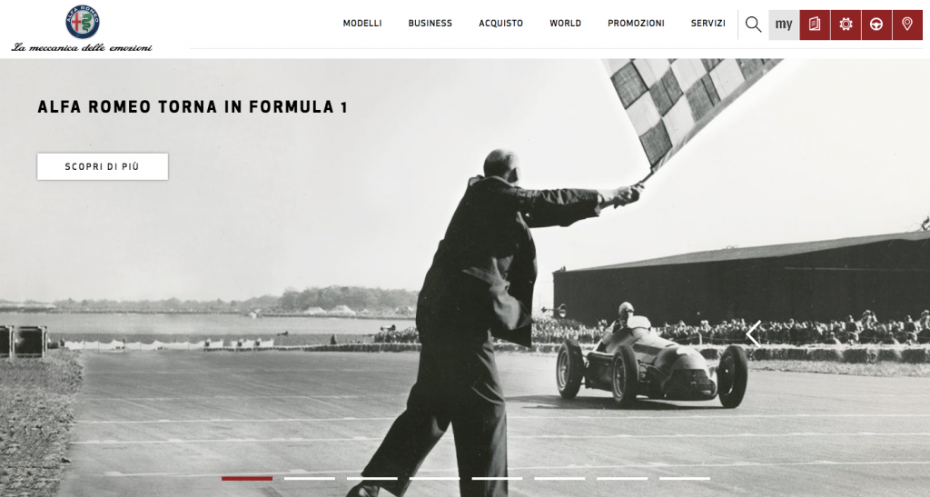This screenshot has width=930, height=497.
Task: Open the search magnifier icon
Action: point(753,25)
